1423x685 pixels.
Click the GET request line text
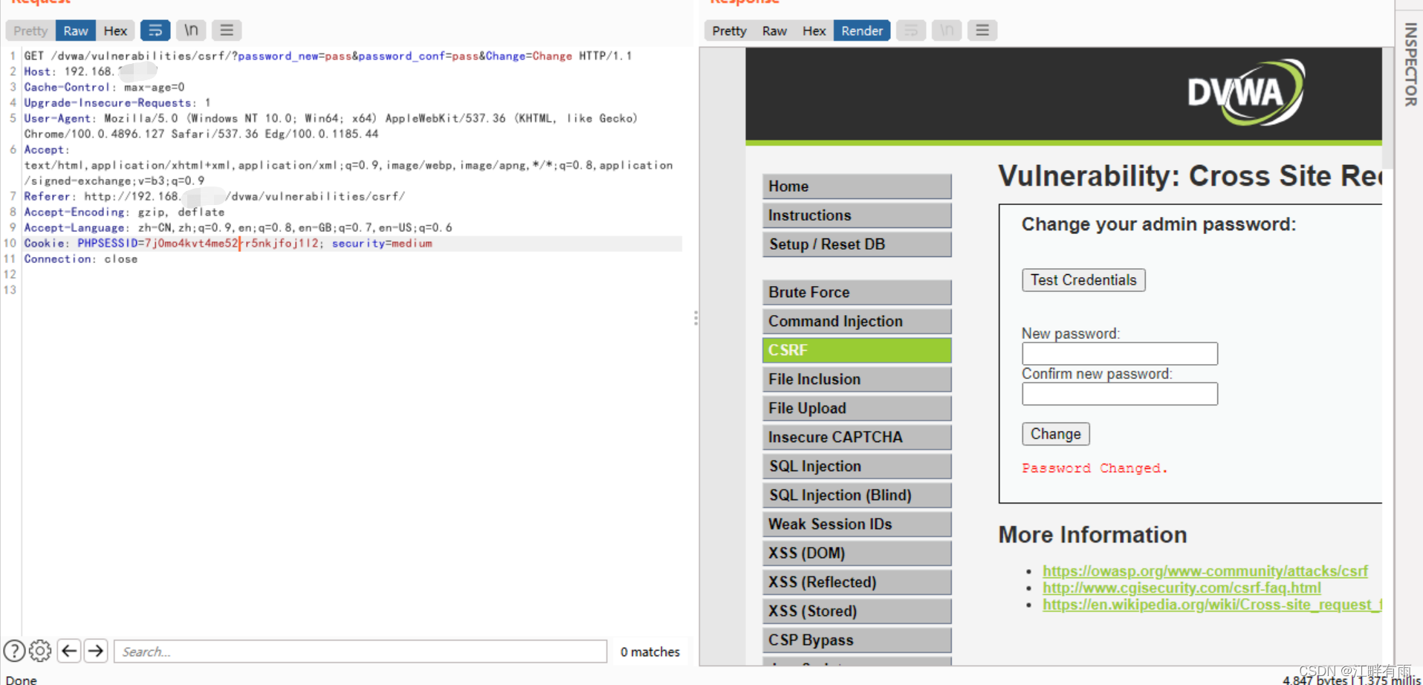328,56
